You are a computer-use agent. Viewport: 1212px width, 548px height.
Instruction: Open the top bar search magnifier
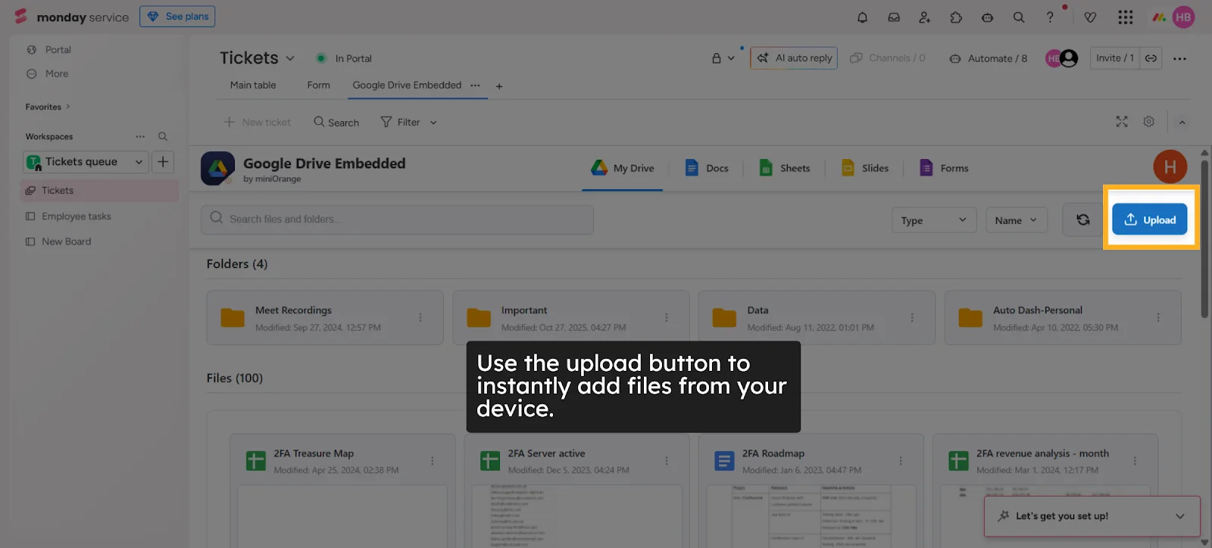pyautogui.click(x=1019, y=17)
